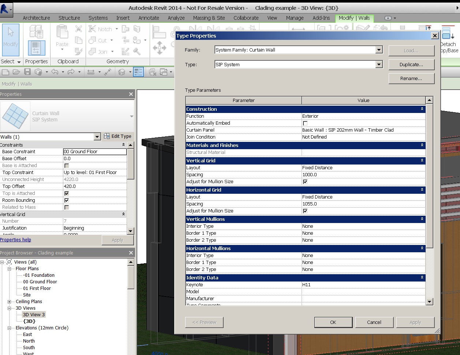The width and height of the screenshot is (460, 355).
Task: Toggle the Room Bounding checkbox
Action: (67, 200)
